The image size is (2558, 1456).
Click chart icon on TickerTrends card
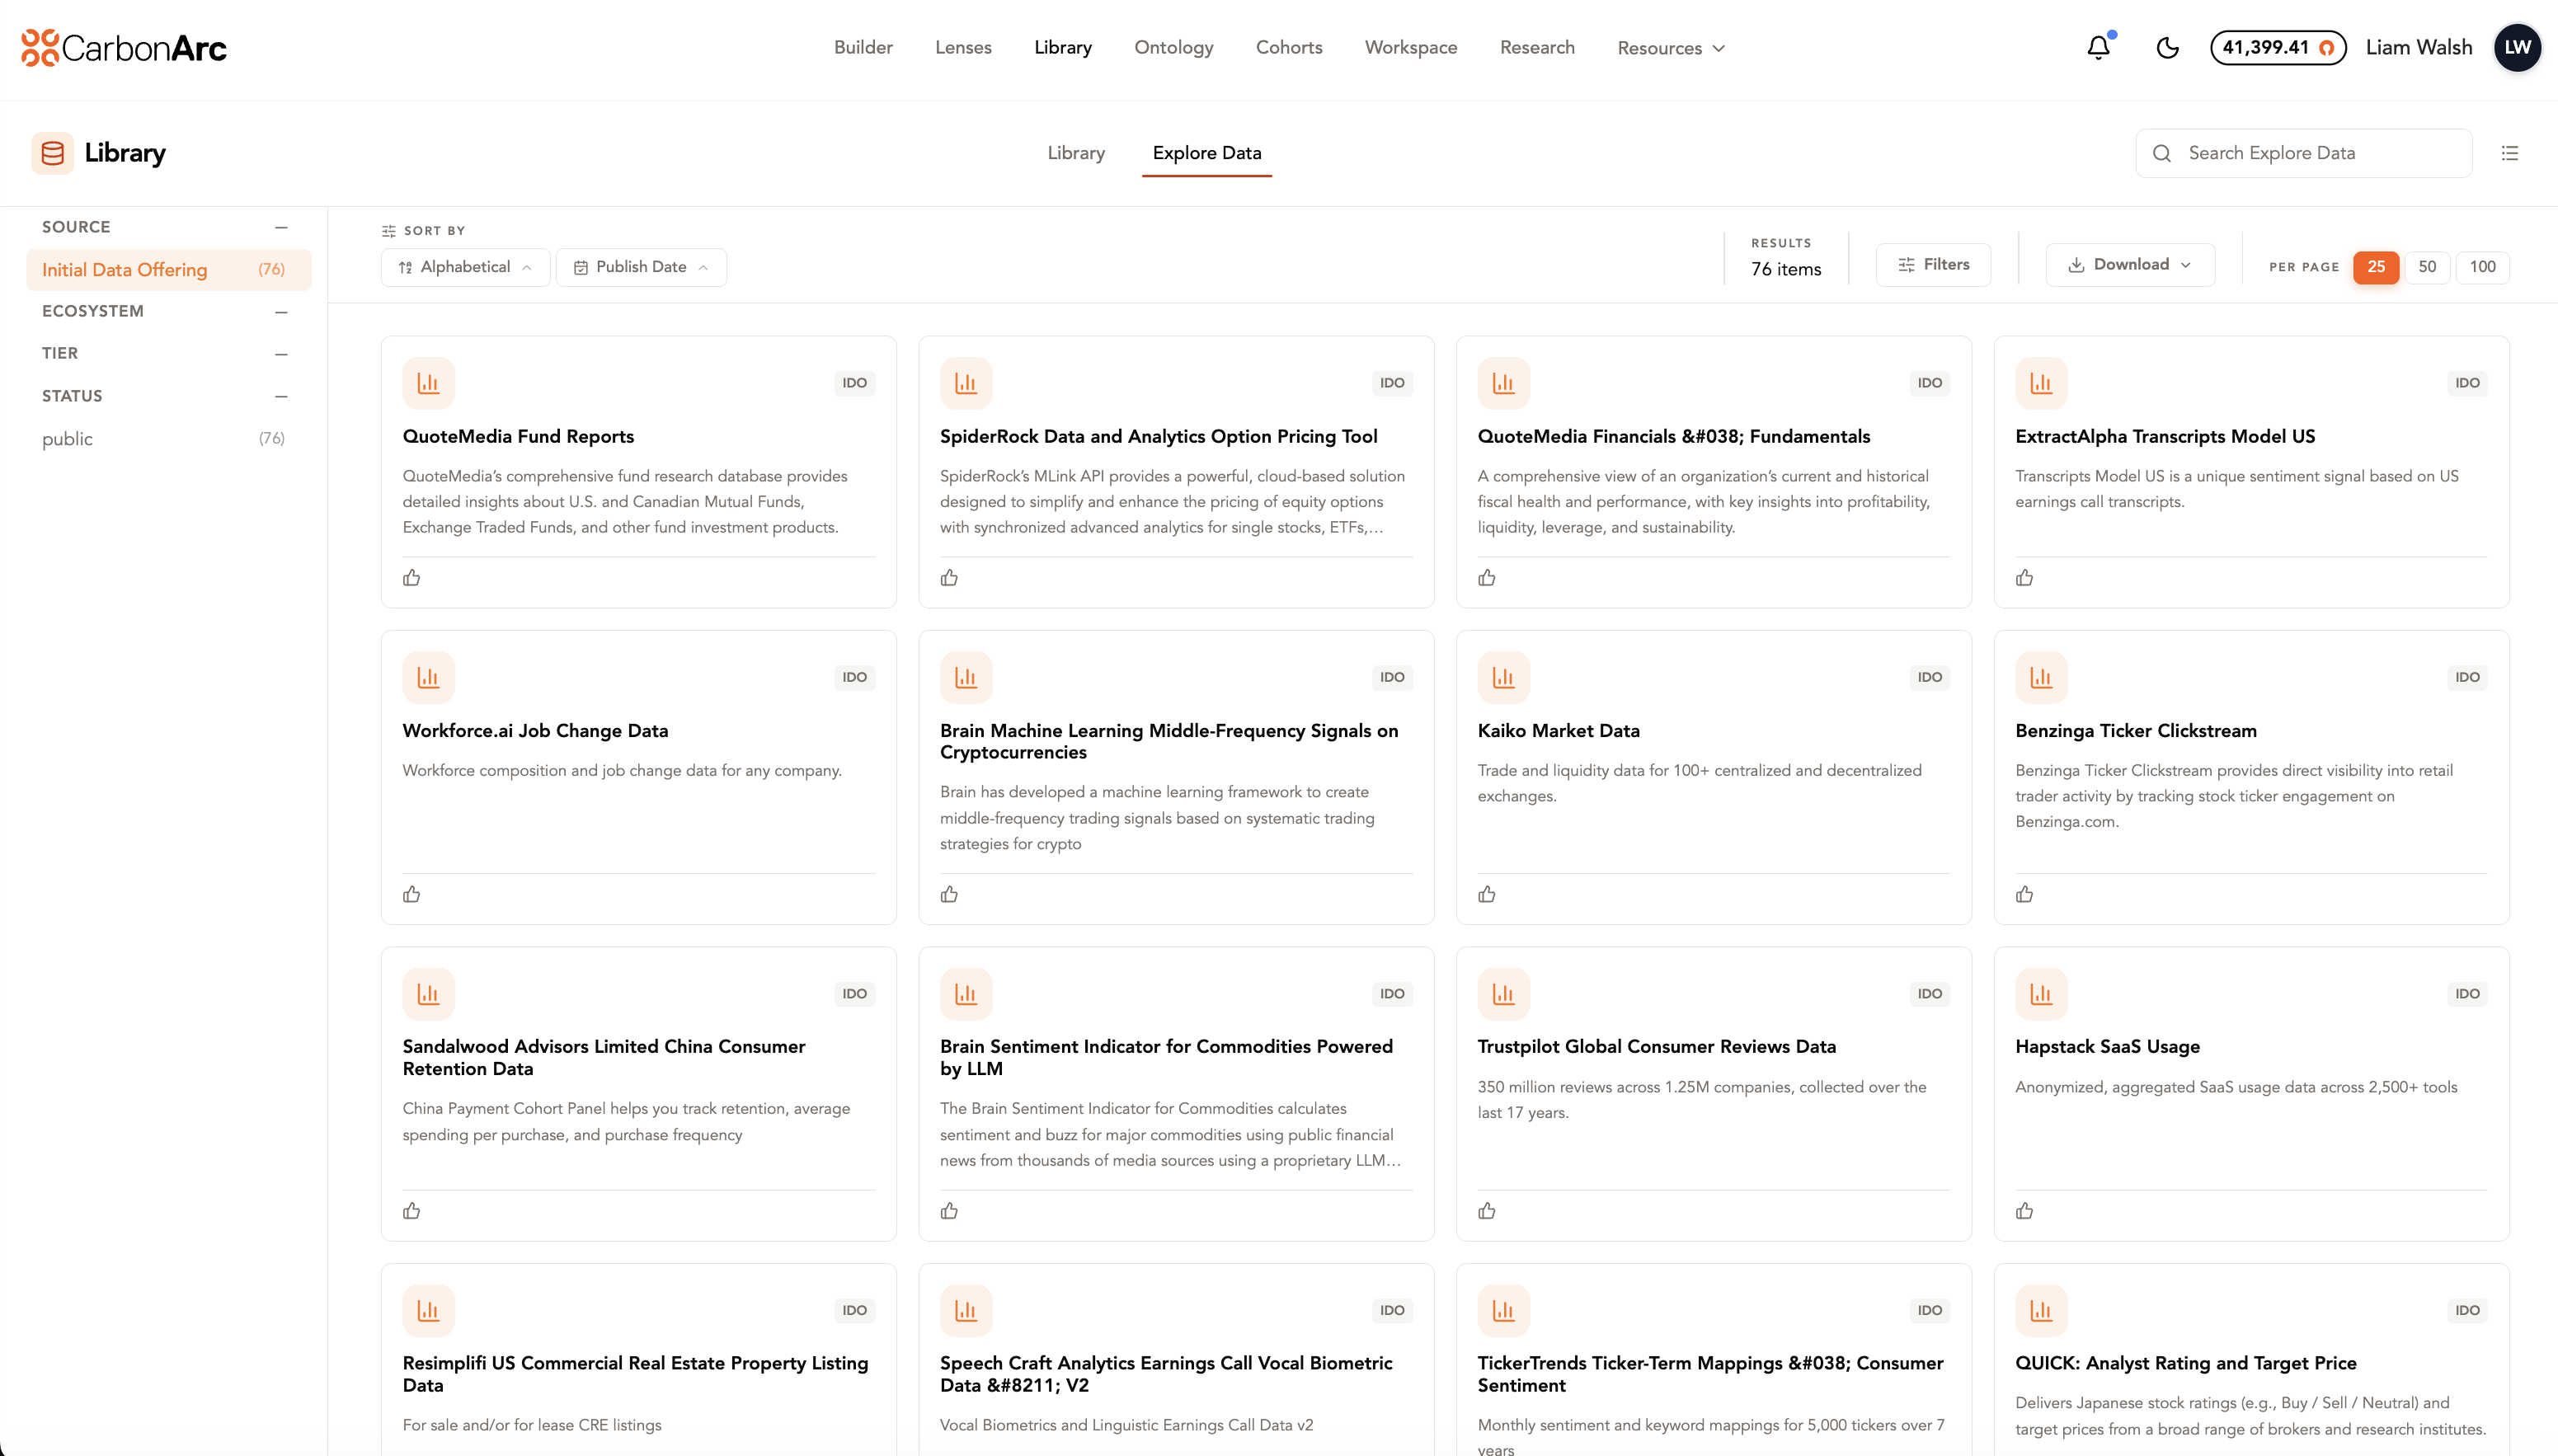(1503, 1310)
